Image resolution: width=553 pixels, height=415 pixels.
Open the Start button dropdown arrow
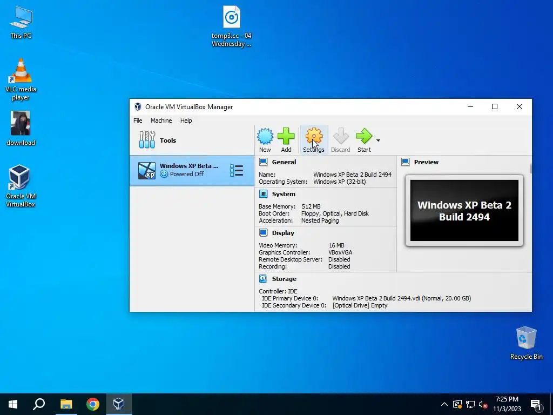378,140
